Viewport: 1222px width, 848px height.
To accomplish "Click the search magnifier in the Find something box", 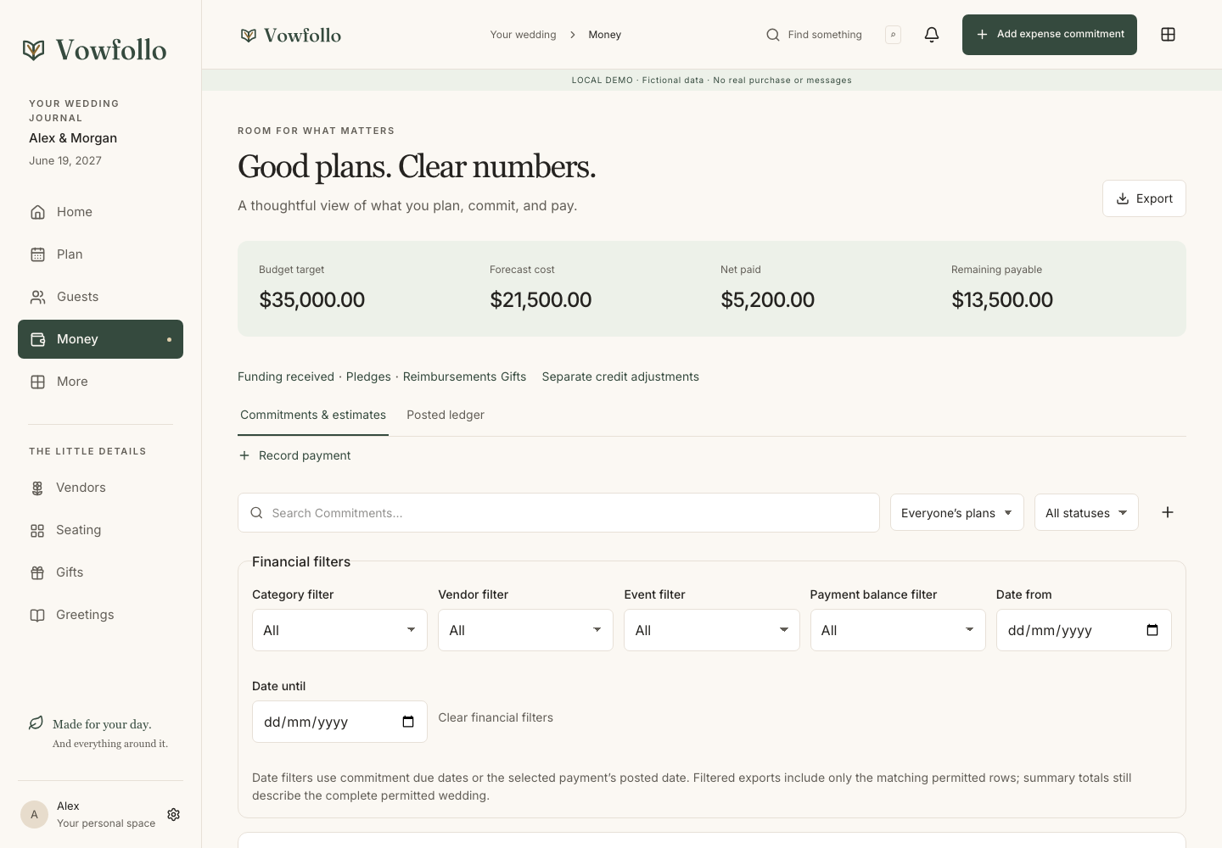I will [772, 35].
